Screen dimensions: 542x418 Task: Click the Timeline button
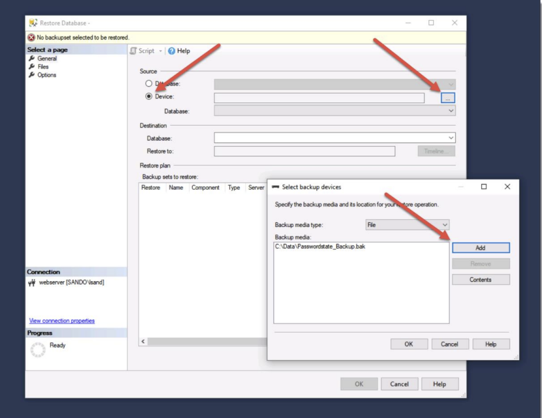[436, 151]
